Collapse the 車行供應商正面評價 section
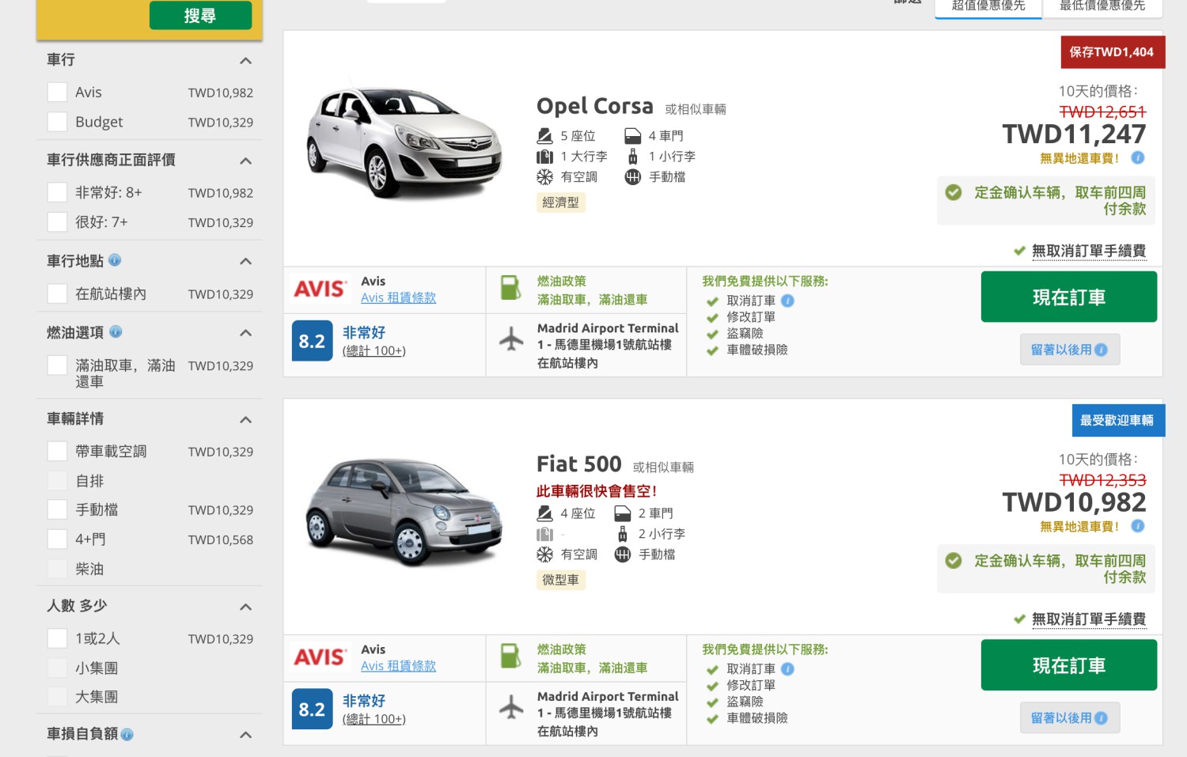 (x=246, y=161)
